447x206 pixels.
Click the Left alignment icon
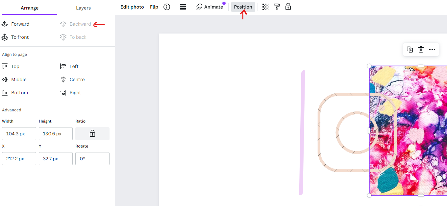click(x=63, y=66)
